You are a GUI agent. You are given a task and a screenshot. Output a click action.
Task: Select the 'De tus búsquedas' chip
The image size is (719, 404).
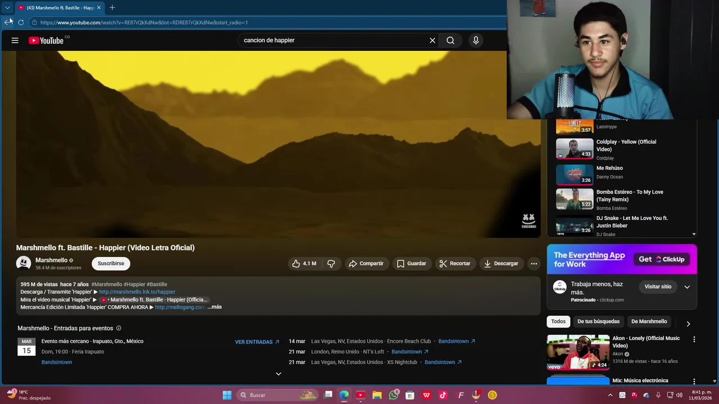click(x=598, y=322)
